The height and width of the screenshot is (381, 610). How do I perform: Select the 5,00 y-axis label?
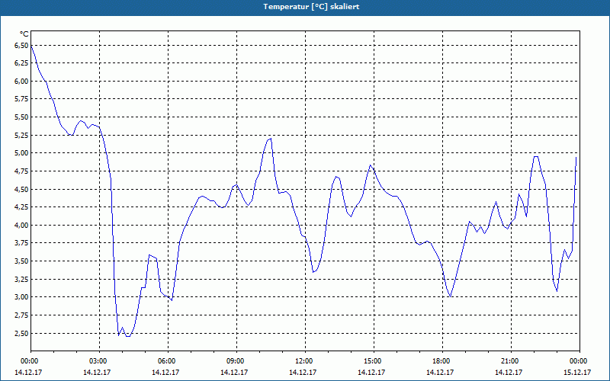(x=22, y=153)
